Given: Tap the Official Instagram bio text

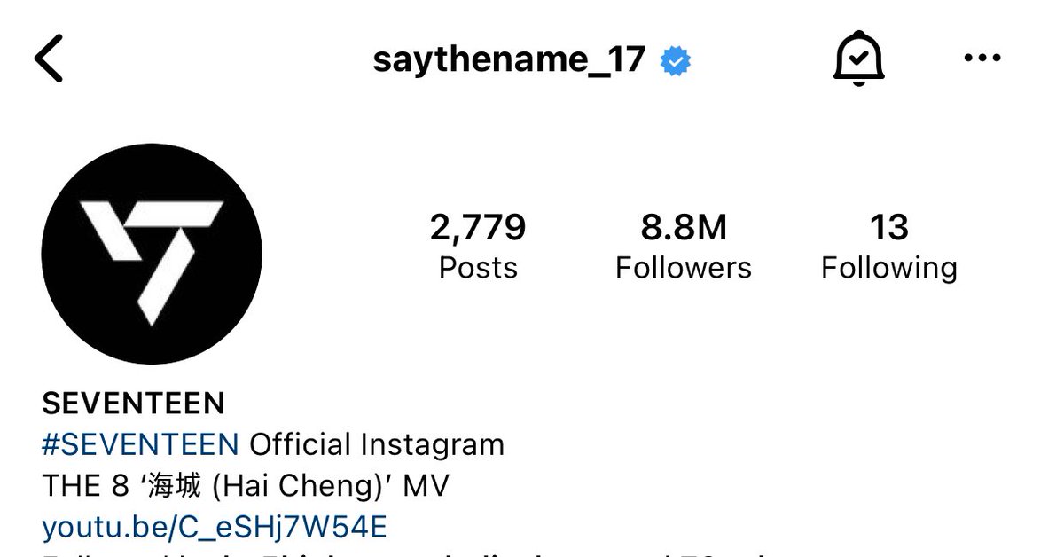Looking at the screenshot, I should (377, 443).
